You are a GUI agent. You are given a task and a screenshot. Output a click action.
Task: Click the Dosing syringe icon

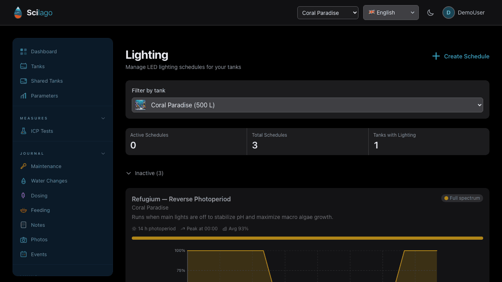point(24,195)
